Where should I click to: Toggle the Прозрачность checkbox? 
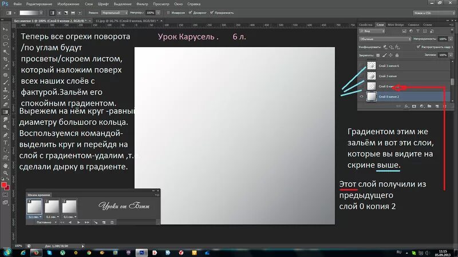coord(212,13)
